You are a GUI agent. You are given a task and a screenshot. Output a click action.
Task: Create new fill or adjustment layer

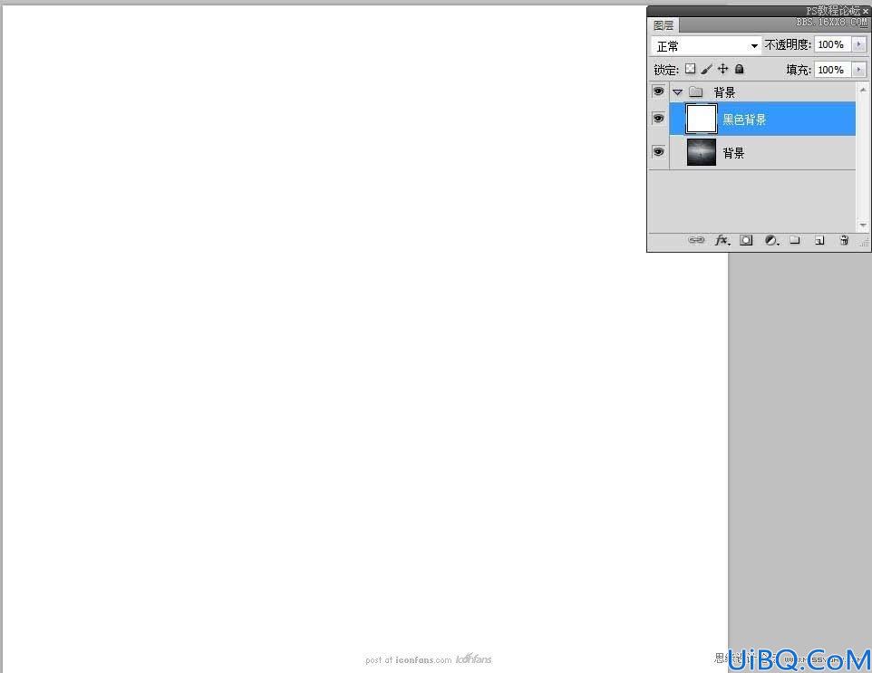(x=771, y=240)
